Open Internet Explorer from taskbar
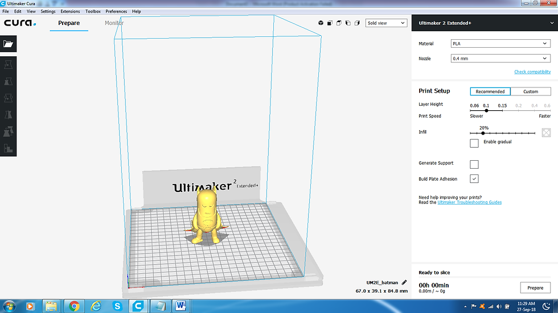The width and height of the screenshot is (558, 313). [96, 306]
